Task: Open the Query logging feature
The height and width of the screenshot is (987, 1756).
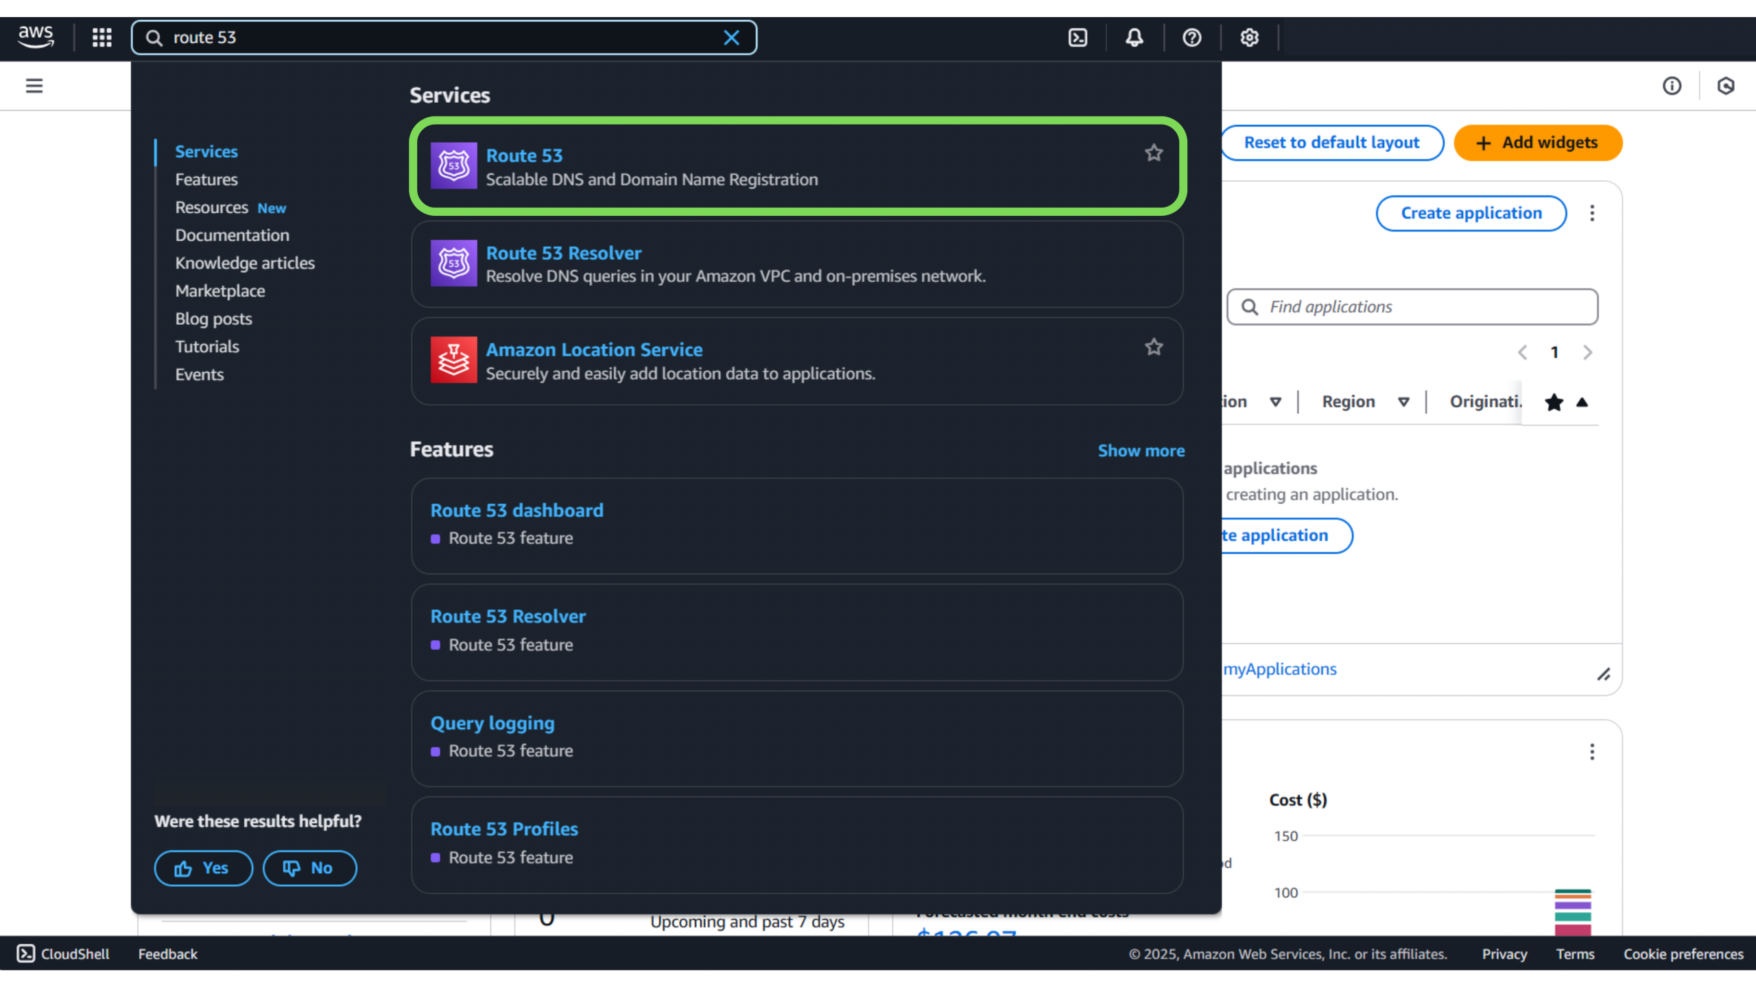Action: coord(493,723)
